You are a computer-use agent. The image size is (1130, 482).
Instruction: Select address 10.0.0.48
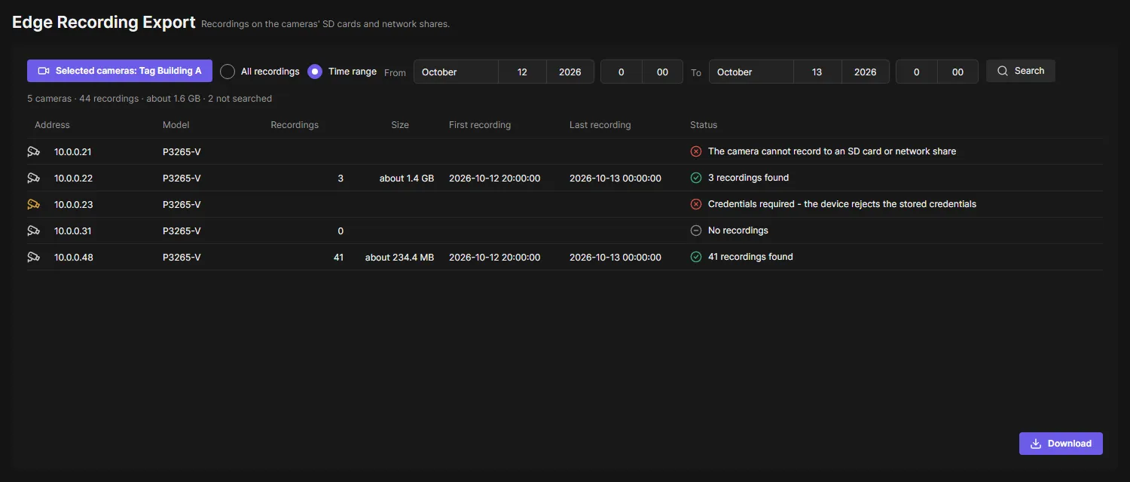(x=73, y=257)
